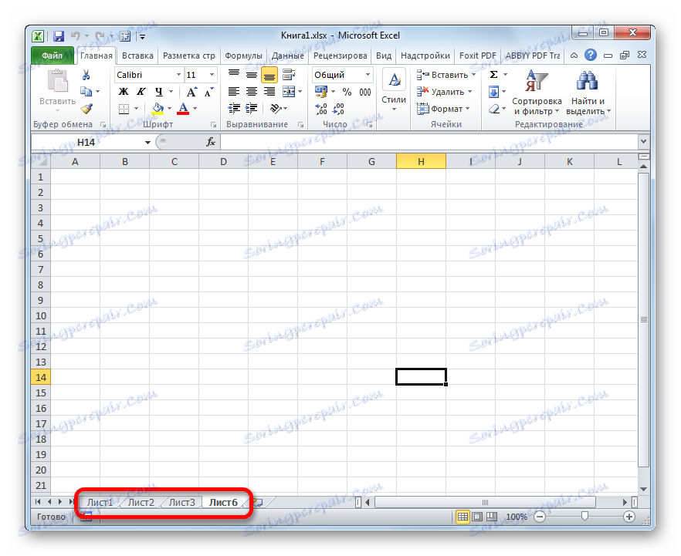This screenshot has width=681, height=556.
Task: Click the Undo arrow icon
Action: pos(76,36)
